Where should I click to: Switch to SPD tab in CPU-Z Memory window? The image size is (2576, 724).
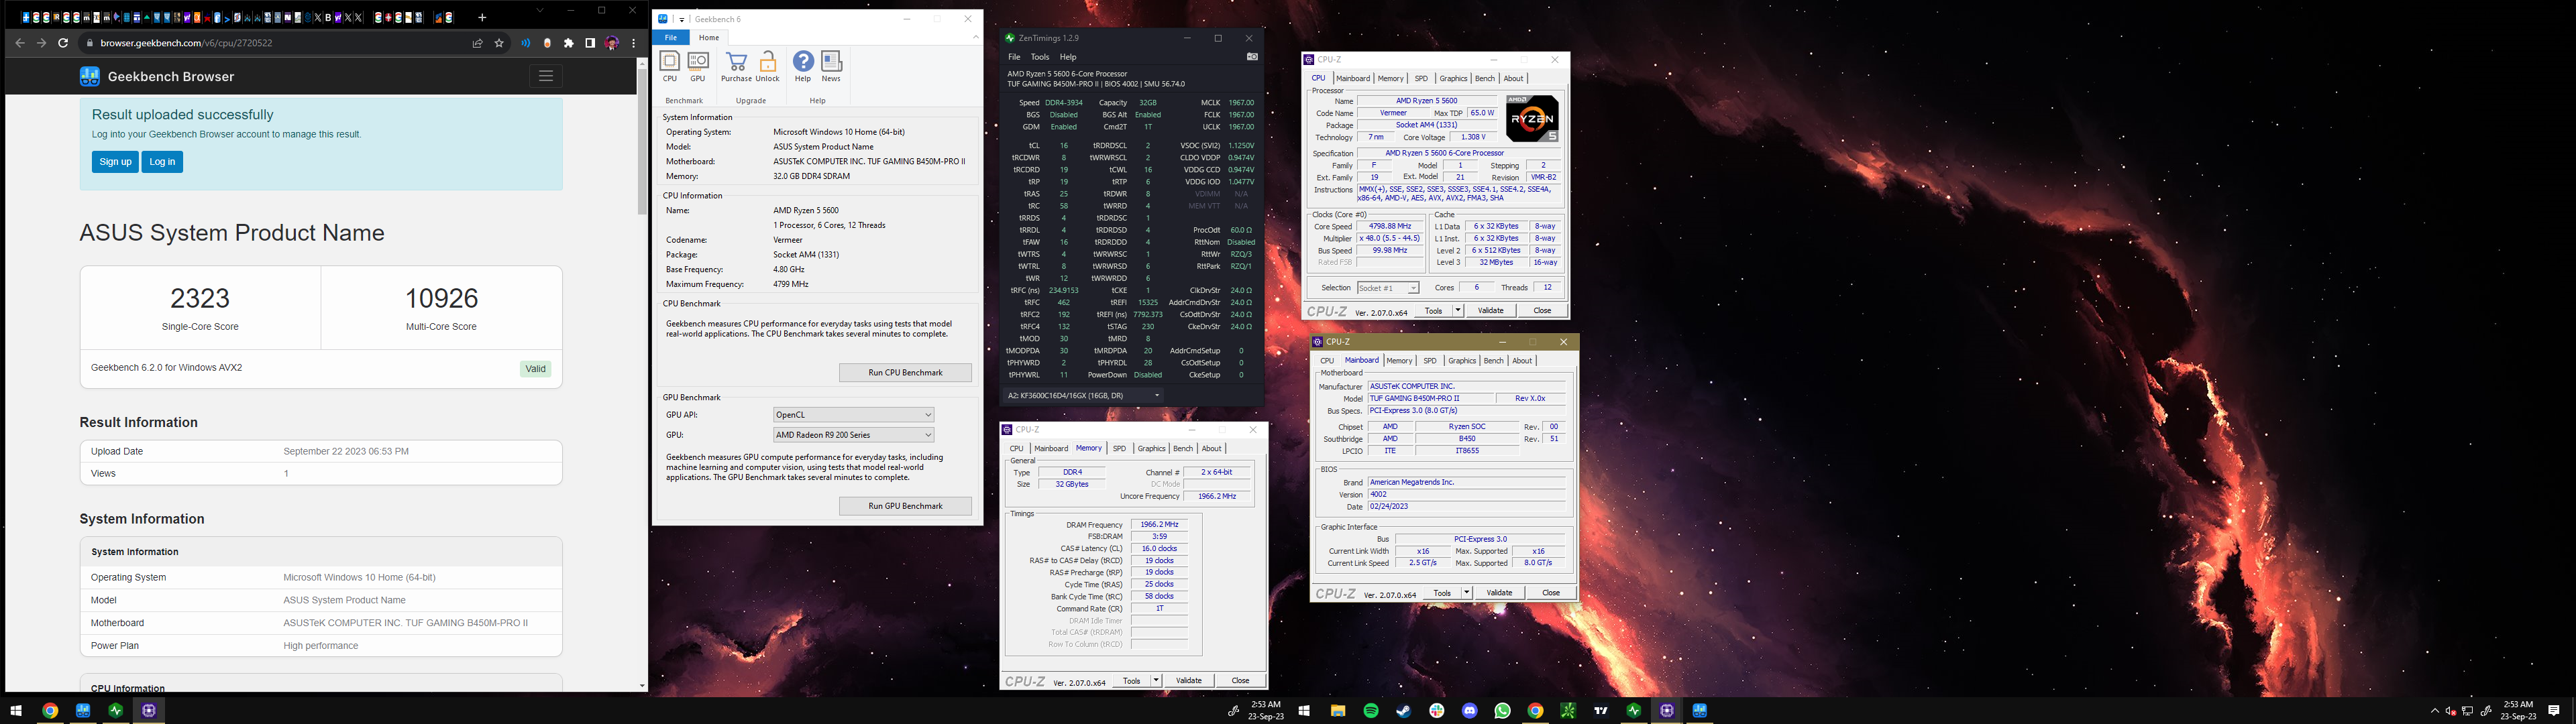pyautogui.click(x=1119, y=448)
